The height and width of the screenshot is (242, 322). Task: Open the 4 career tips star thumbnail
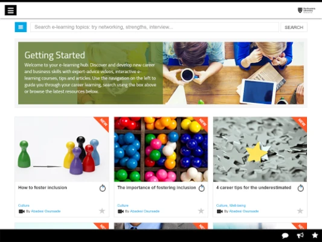260,149
